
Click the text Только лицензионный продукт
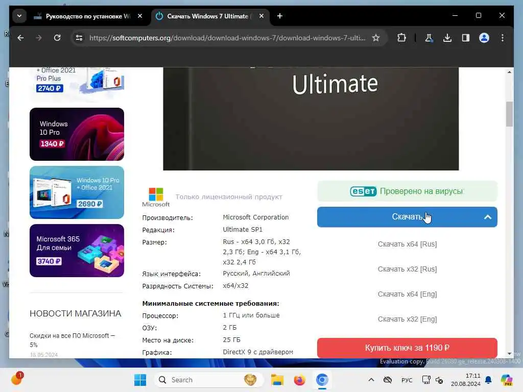[x=229, y=197]
